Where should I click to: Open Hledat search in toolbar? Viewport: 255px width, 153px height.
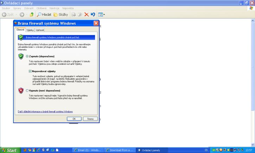point(44,15)
